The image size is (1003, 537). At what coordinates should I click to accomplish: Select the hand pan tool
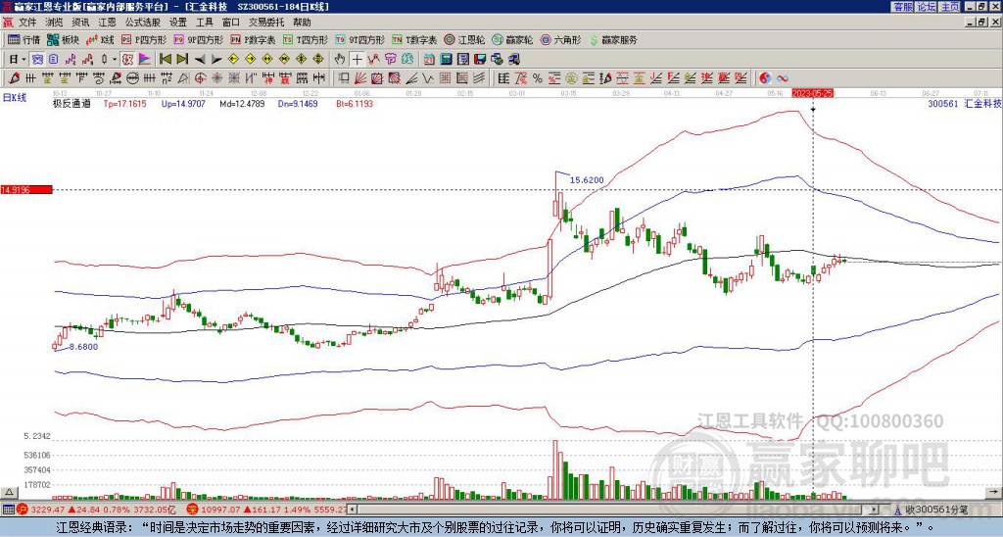(x=340, y=60)
